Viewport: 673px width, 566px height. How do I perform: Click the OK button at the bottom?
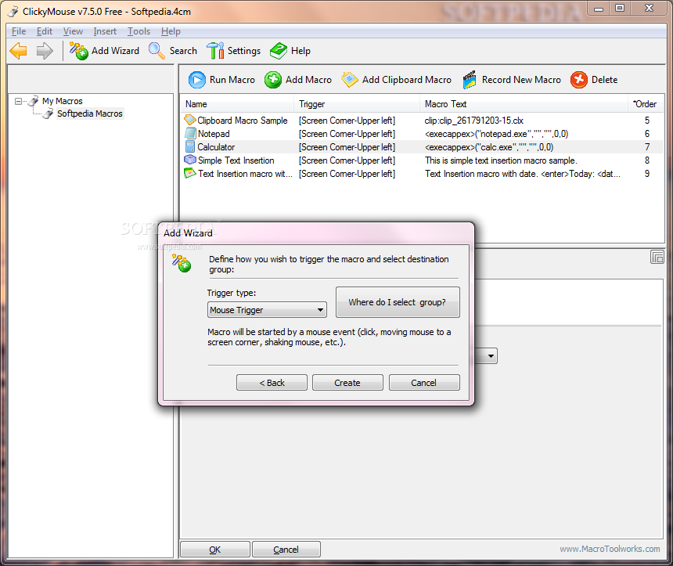(x=215, y=550)
